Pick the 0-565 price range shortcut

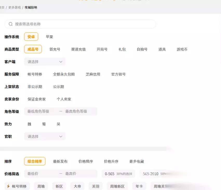(118, 174)
